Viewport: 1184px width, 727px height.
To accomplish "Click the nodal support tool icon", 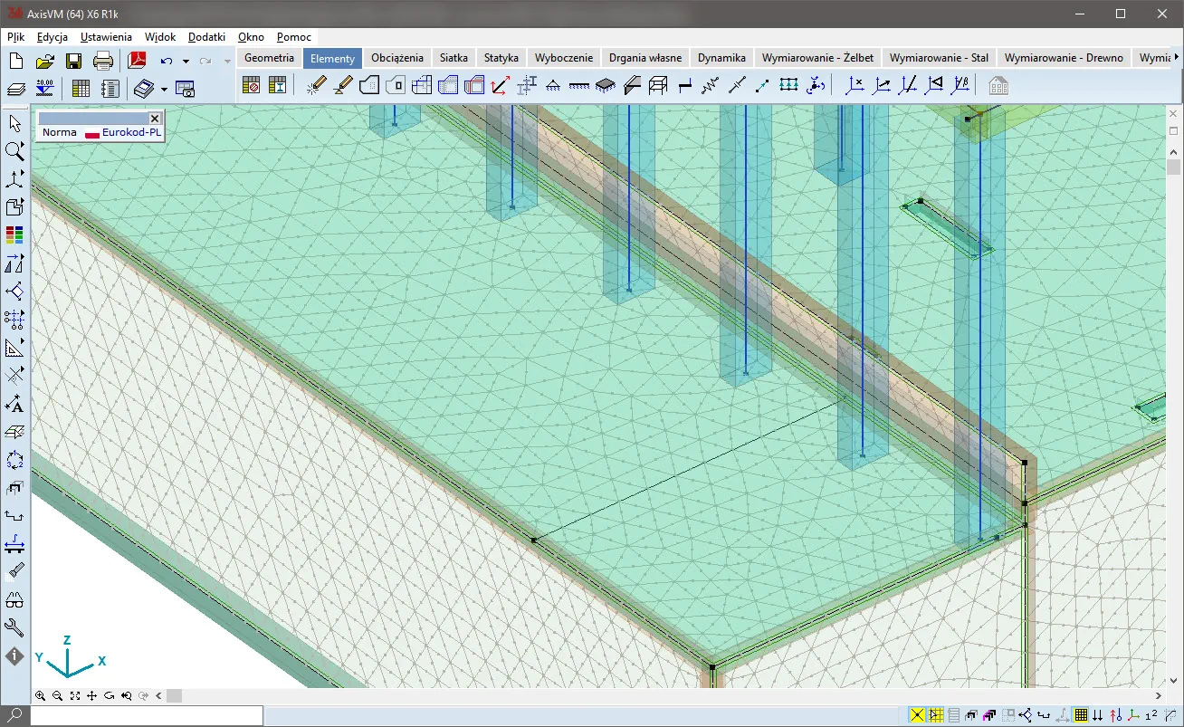I will tap(553, 86).
